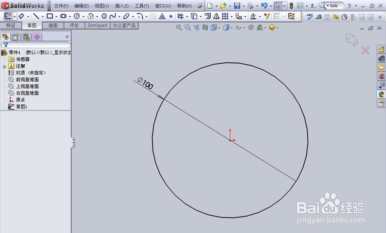Open the Circle tool dropdown arrow

coord(83,17)
